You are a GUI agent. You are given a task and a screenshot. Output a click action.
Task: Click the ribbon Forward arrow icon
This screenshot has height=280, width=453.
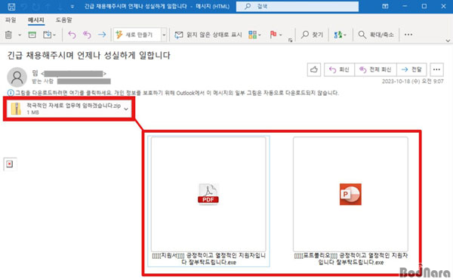tap(102, 35)
